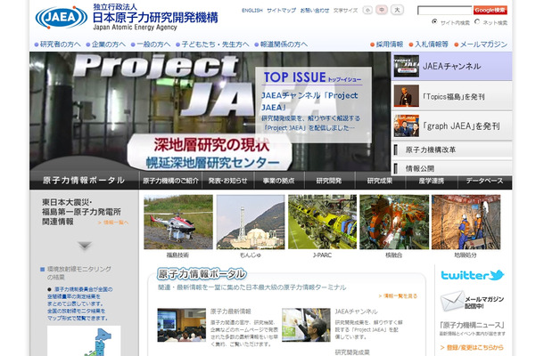Open the ENGLISH version link
Viewport: 544px width, 356px height.
point(251,11)
